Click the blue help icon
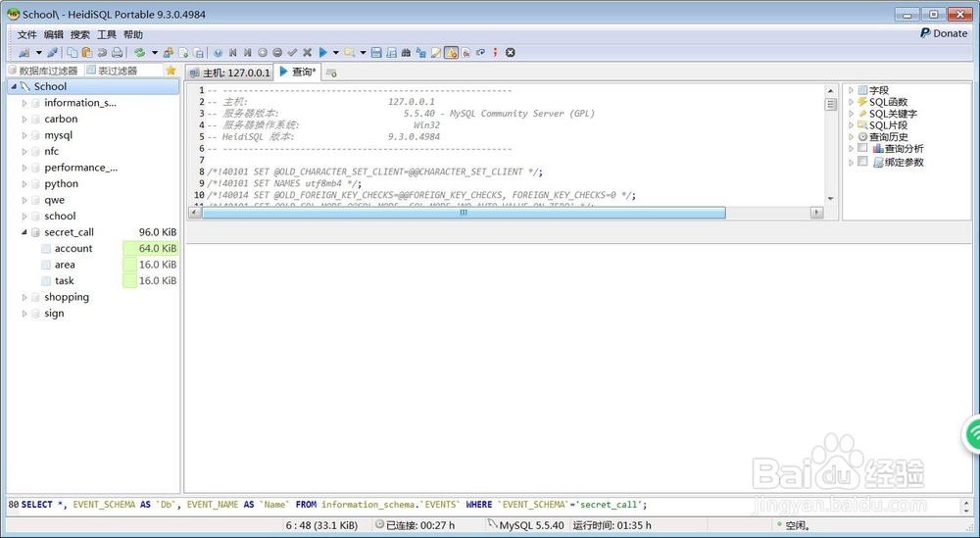Image resolution: width=980 pixels, height=538 pixels. [218, 53]
